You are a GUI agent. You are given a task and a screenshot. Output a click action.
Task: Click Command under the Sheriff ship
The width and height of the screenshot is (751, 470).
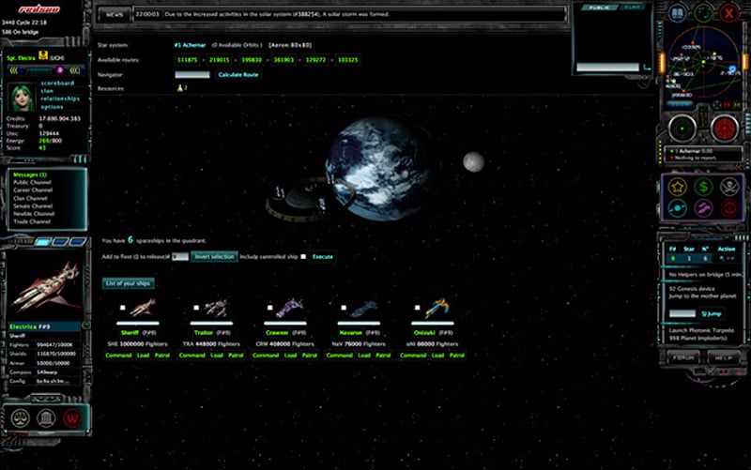[118, 356]
